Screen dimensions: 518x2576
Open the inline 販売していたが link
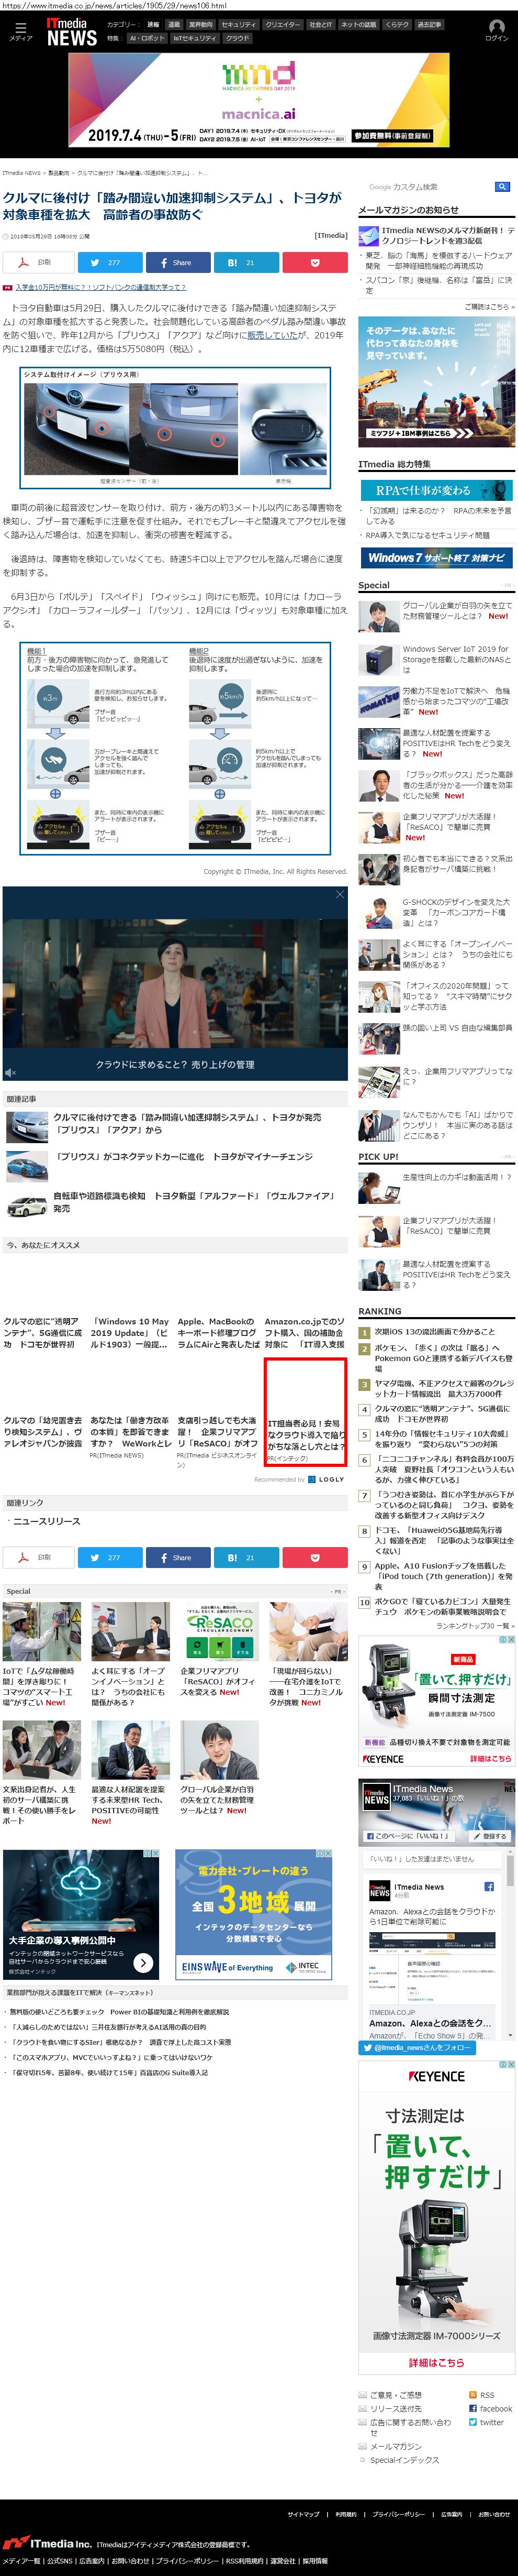tap(272, 335)
